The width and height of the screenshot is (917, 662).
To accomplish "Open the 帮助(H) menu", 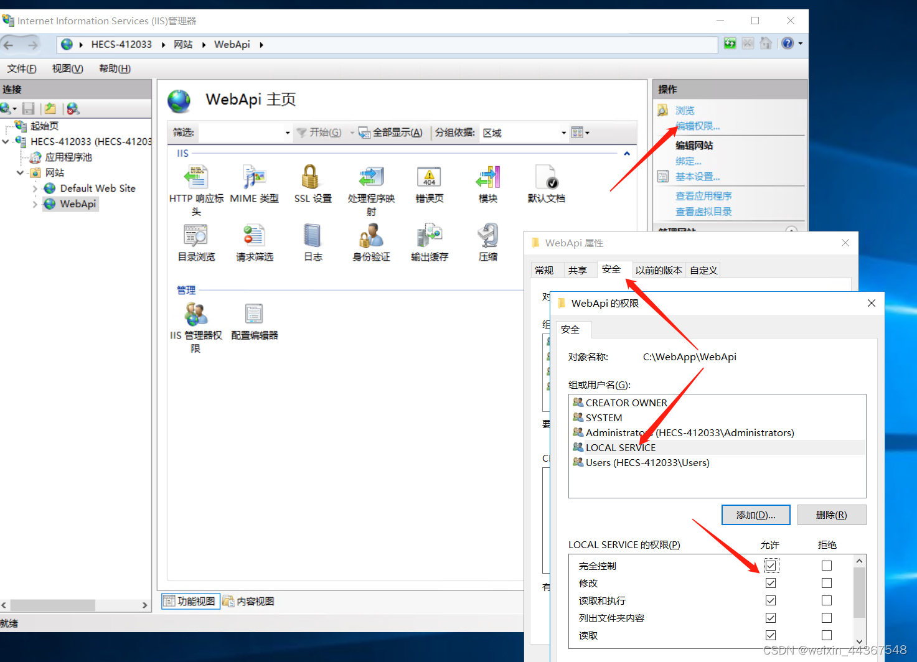I will tap(115, 68).
